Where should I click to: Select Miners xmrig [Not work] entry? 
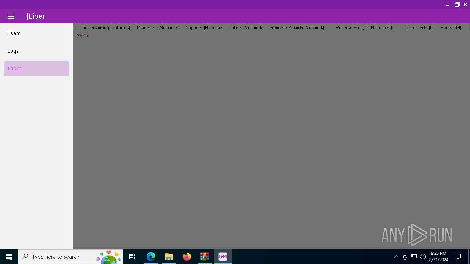[106, 28]
